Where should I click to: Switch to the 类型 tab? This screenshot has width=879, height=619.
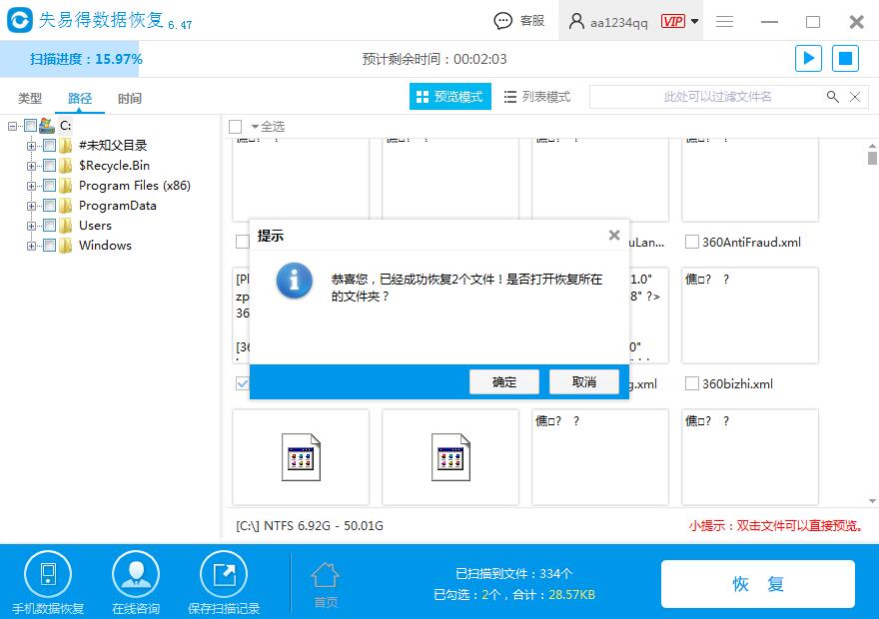click(29, 98)
